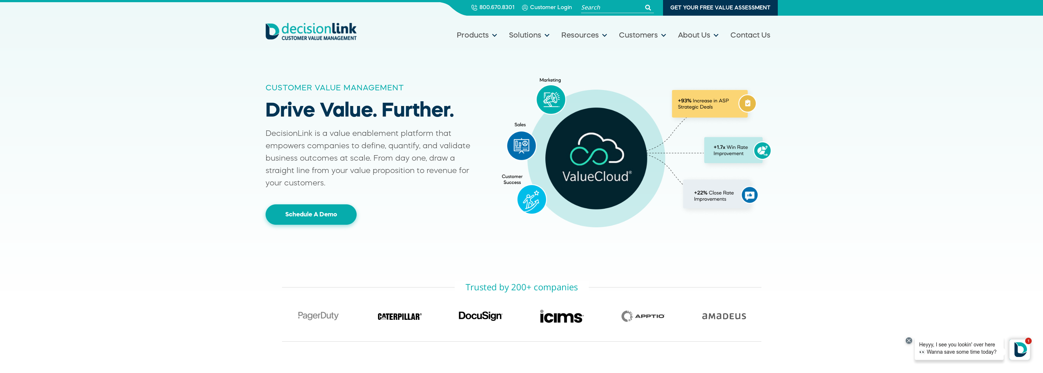This screenshot has width=1043, height=373.
Task: Click the clipboard icon on ASP card
Action: click(x=748, y=103)
